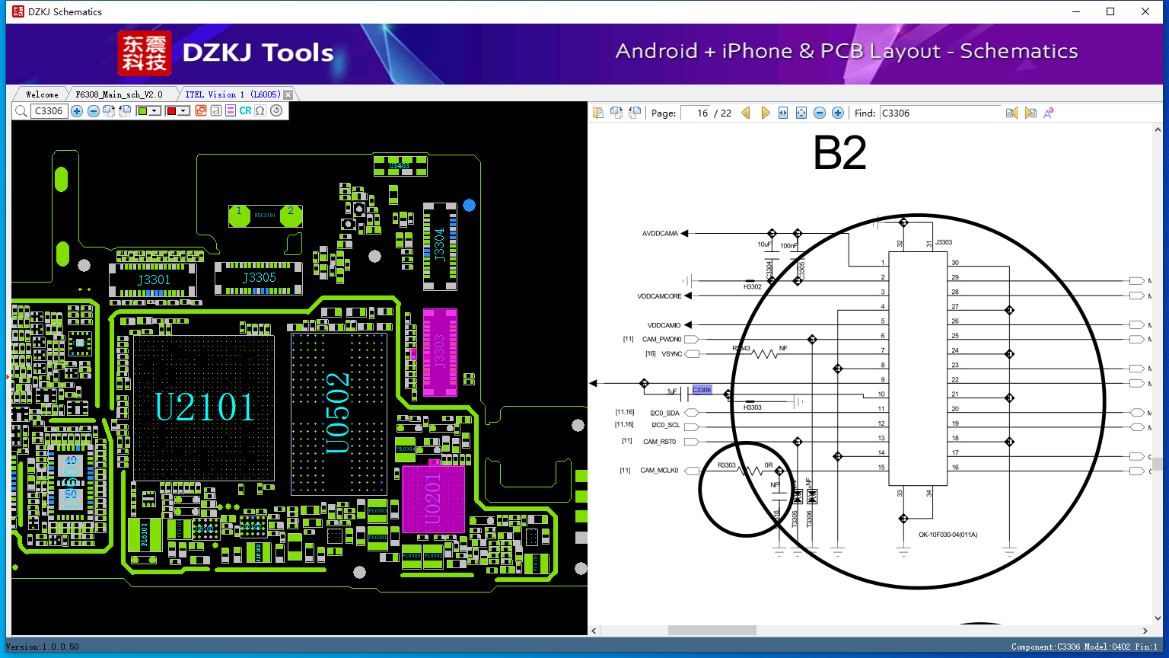Click the Component:C3306 status bar text
1169x658 pixels.
coord(1046,647)
